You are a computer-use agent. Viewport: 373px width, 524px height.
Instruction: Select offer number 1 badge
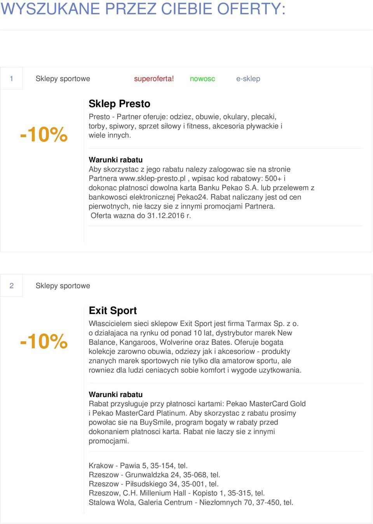tap(12, 78)
